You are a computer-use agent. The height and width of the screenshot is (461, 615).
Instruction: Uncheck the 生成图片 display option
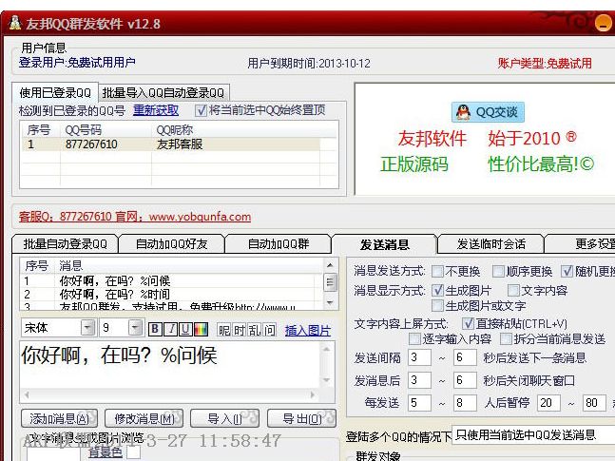(438, 290)
